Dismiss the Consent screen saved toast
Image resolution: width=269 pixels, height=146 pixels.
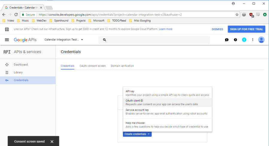[x=52, y=142]
